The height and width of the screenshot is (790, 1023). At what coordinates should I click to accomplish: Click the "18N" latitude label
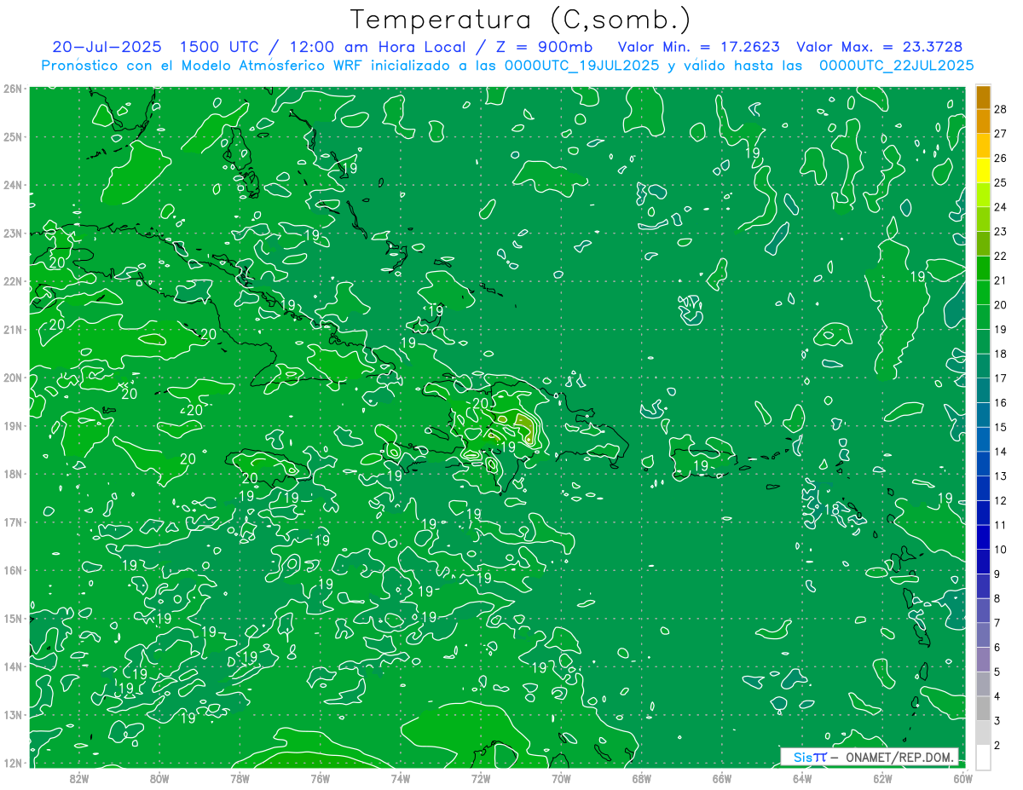click(x=12, y=474)
